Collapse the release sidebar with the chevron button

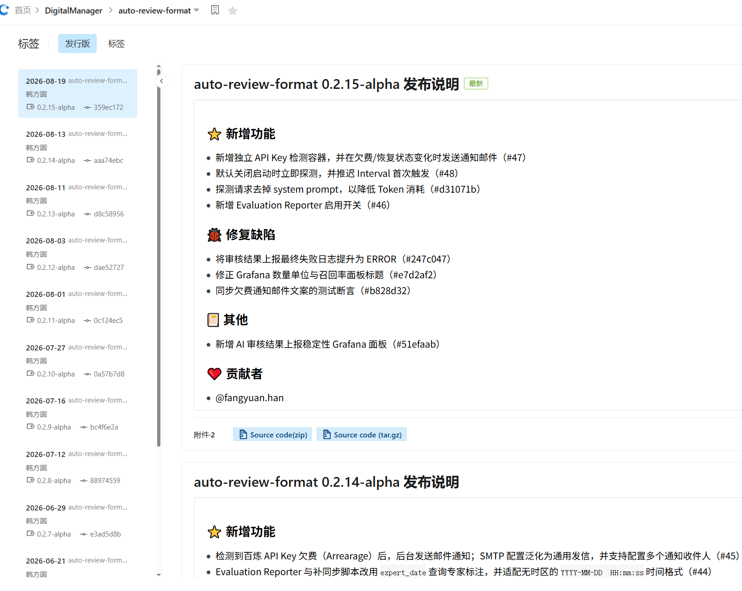pos(161,81)
